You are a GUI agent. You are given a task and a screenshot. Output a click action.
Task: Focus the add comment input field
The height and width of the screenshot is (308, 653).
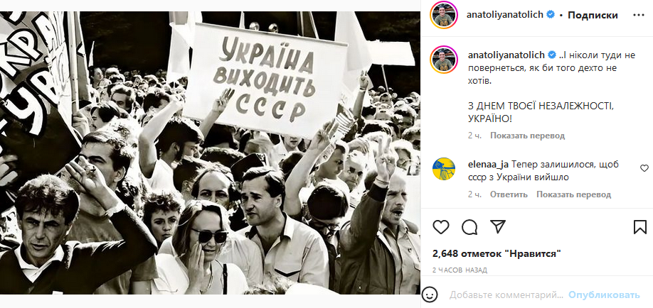click(x=506, y=295)
